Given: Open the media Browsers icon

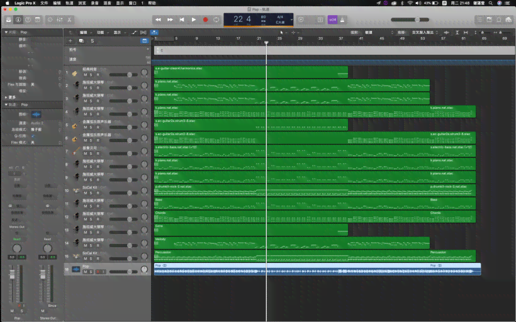Looking at the screenshot, I should (508, 19).
